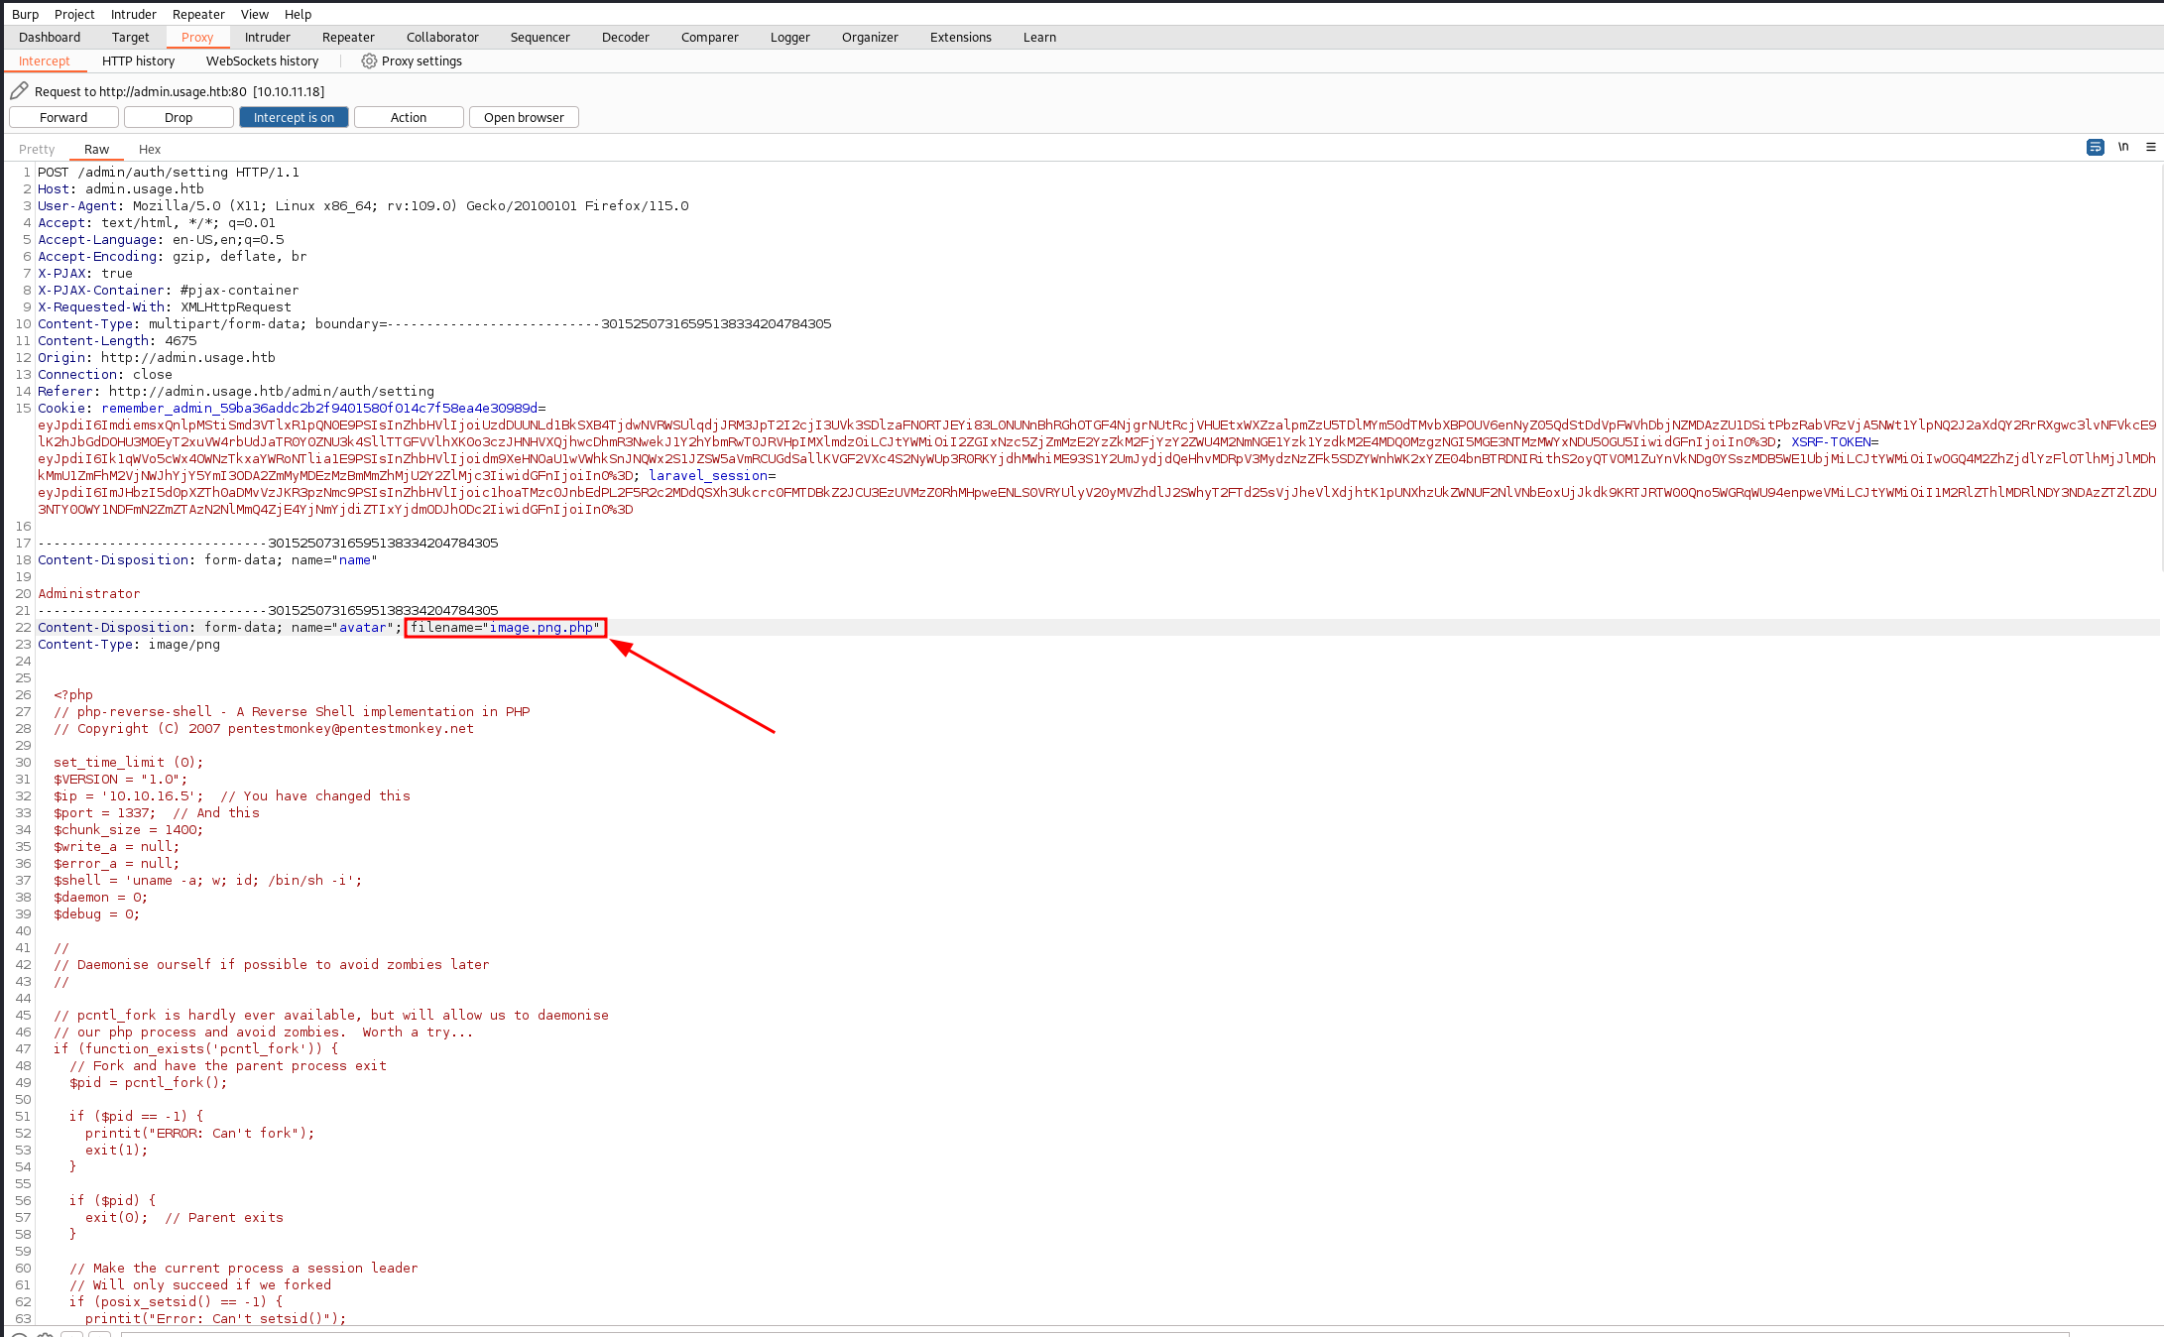The height and width of the screenshot is (1337, 2164).
Task: Switch the editor to Pretty view
Action: tap(37, 149)
